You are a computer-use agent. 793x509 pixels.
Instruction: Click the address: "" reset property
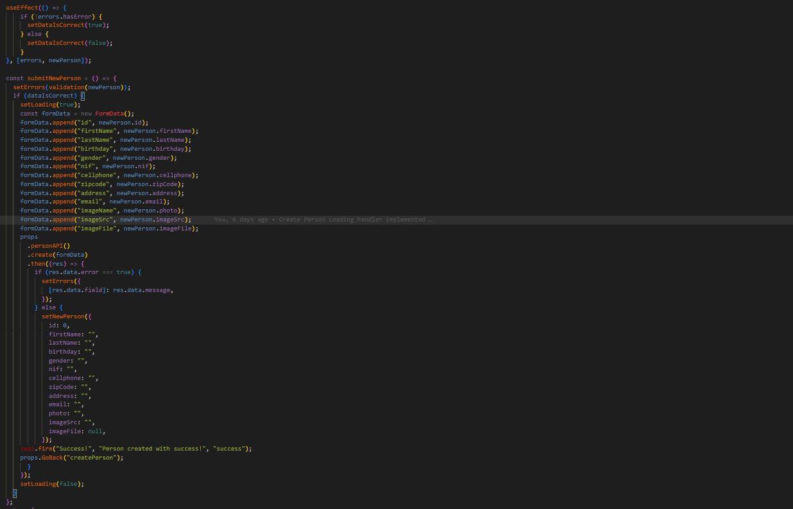pyautogui.click(x=70, y=396)
